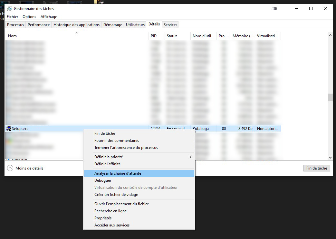The width and height of the screenshot is (336, 239).
Task: Switch to the Processus tab
Action: point(15,25)
